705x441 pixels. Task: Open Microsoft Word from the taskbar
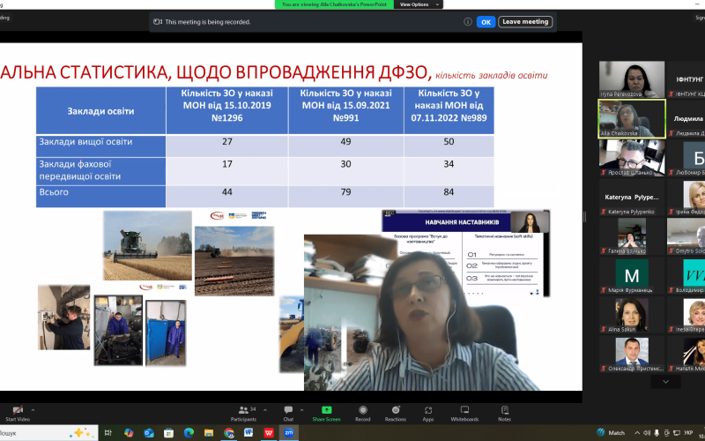click(249, 433)
